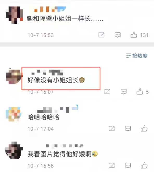Open avatar of the 16:07 commenter
This screenshot has width=154, height=172.
pos(14,76)
